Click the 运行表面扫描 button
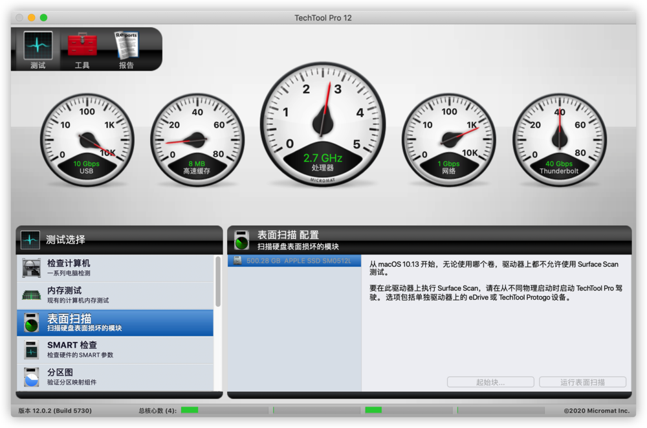Viewport: 647px width, 428px height. click(582, 382)
